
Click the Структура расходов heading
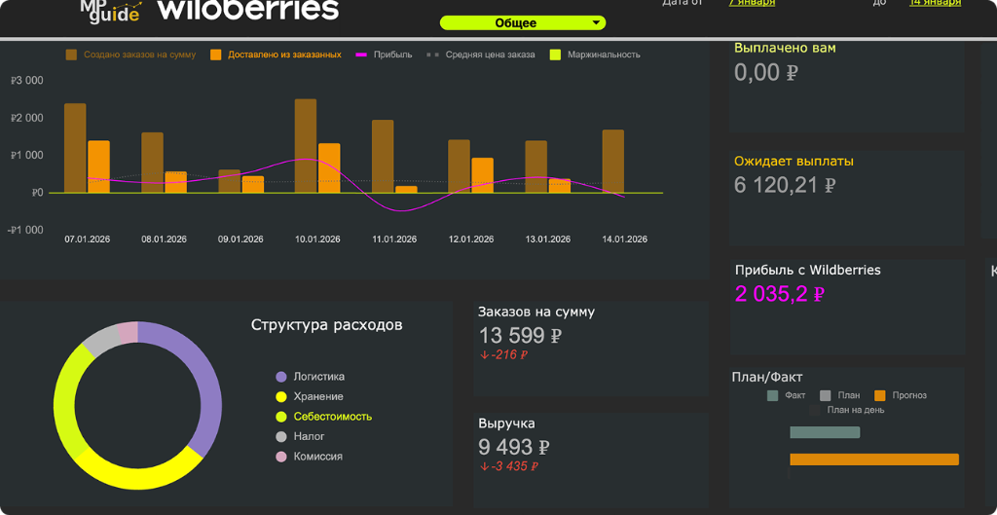point(327,325)
